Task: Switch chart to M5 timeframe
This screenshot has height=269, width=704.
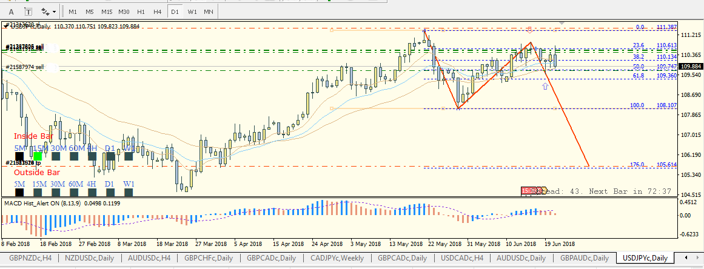Action: click(89, 11)
